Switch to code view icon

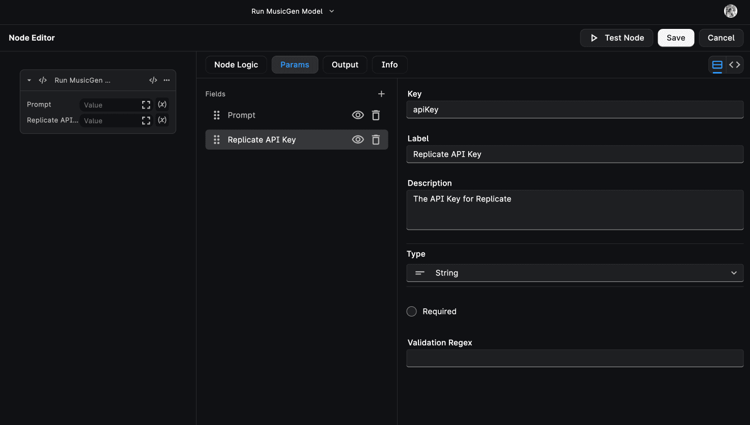(734, 65)
